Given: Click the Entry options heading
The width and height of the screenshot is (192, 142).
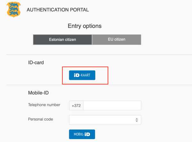Looking at the screenshot, I should coord(84,26).
